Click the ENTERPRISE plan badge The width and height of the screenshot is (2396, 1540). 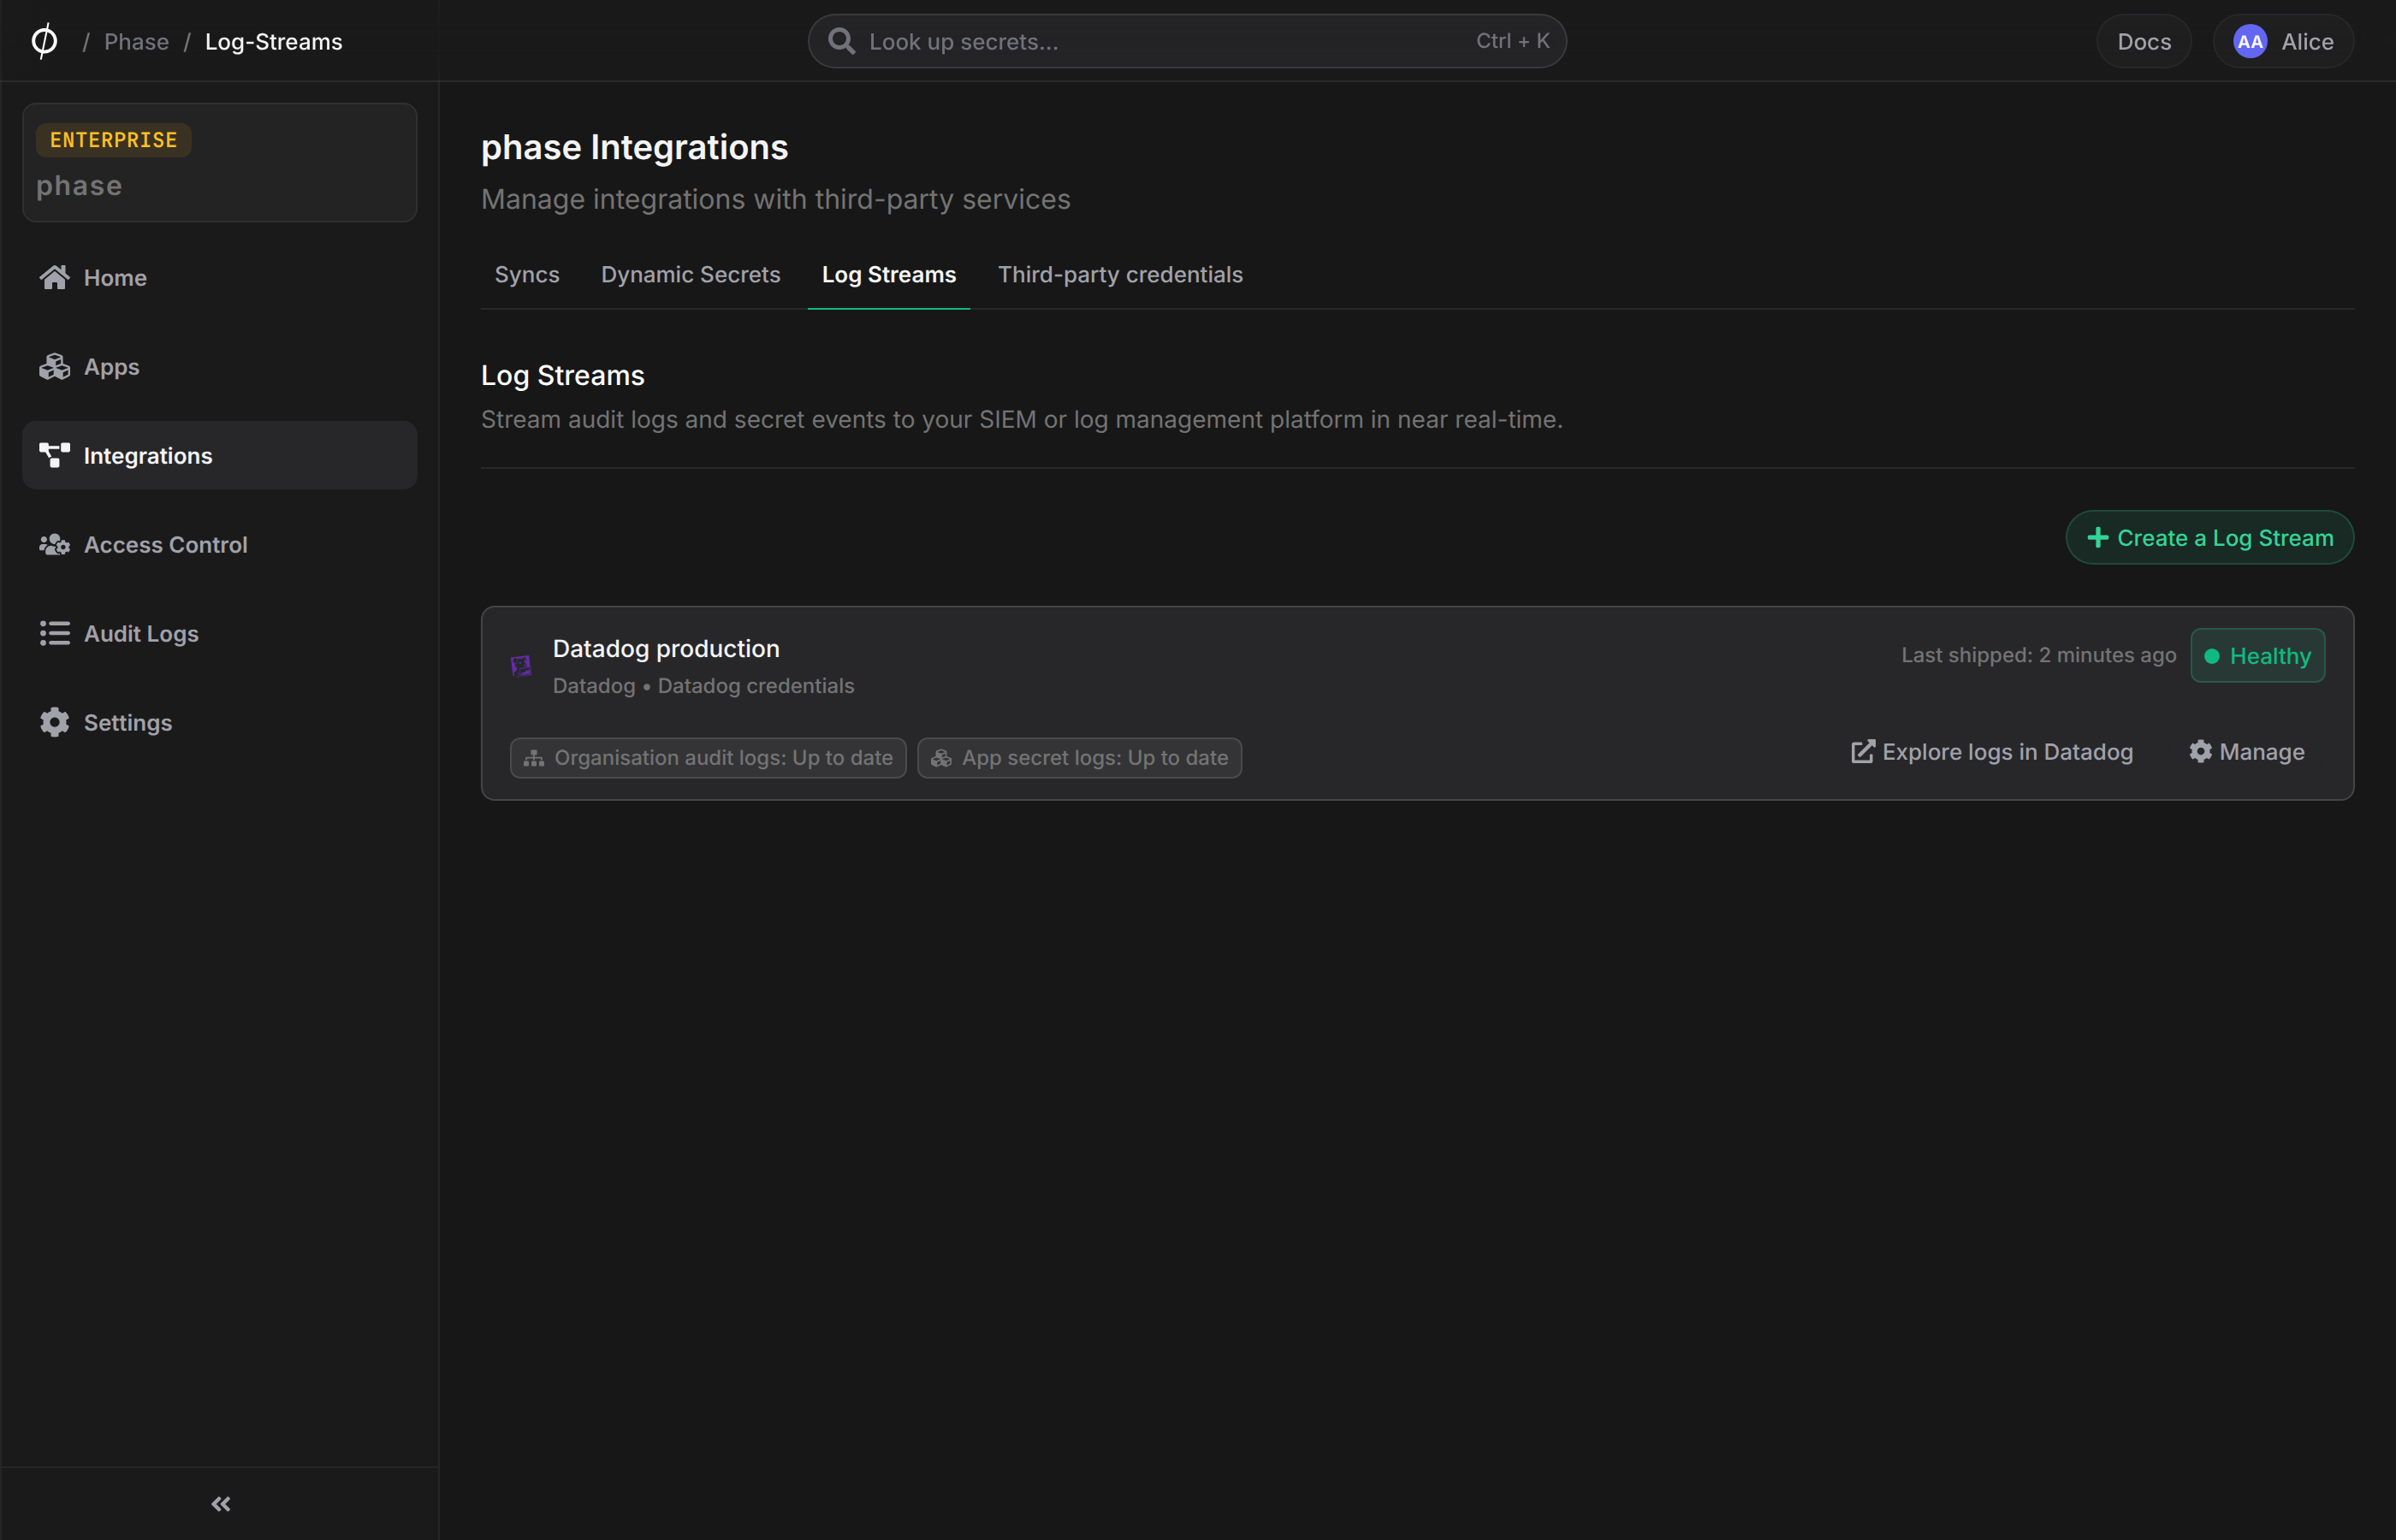pyautogui.click(x=113, y=140)
